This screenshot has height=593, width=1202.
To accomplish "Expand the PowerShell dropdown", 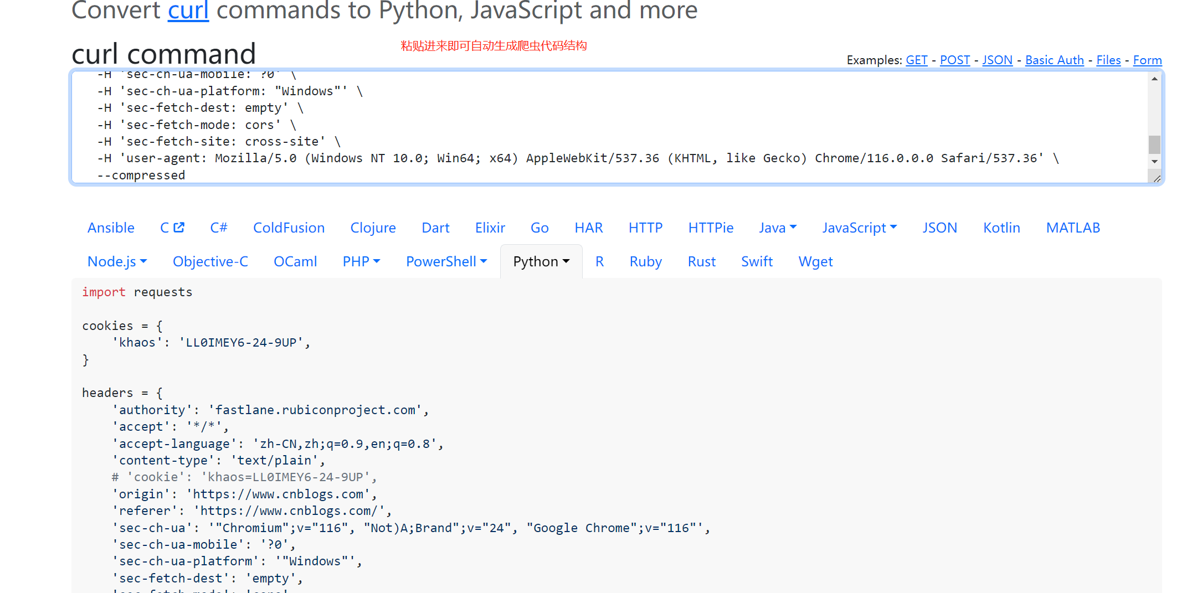I will [x=446, y=261].
